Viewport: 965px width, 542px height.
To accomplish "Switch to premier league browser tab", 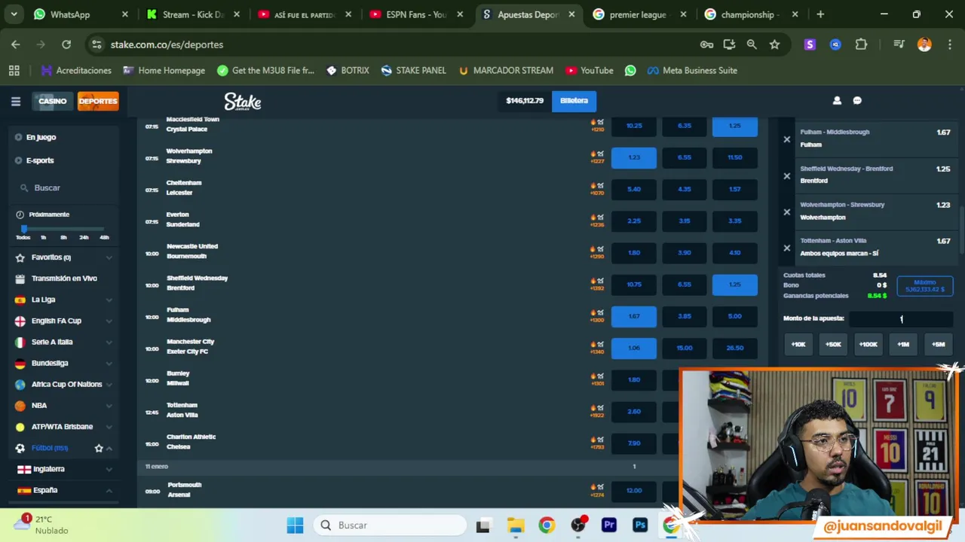I will [x=638, y=14].
